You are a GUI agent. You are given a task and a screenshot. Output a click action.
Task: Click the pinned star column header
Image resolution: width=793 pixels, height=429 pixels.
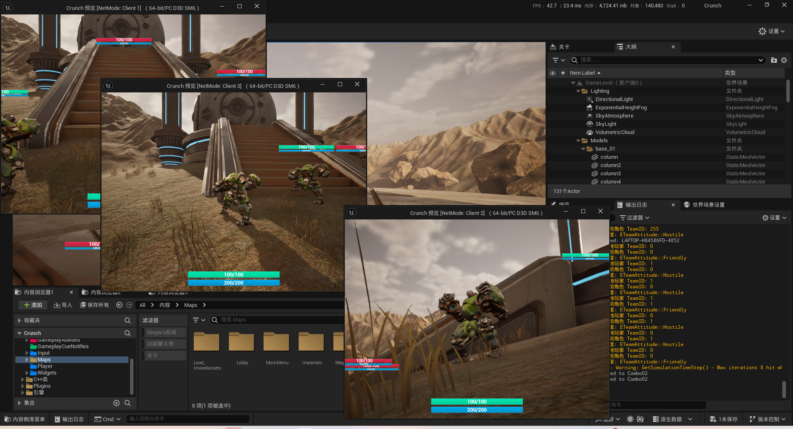pyautogui.click(x=563, y=73)
